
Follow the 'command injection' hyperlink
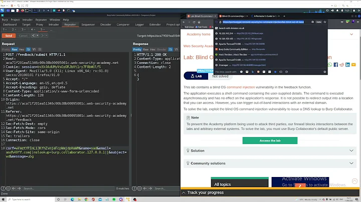[241, 87]
